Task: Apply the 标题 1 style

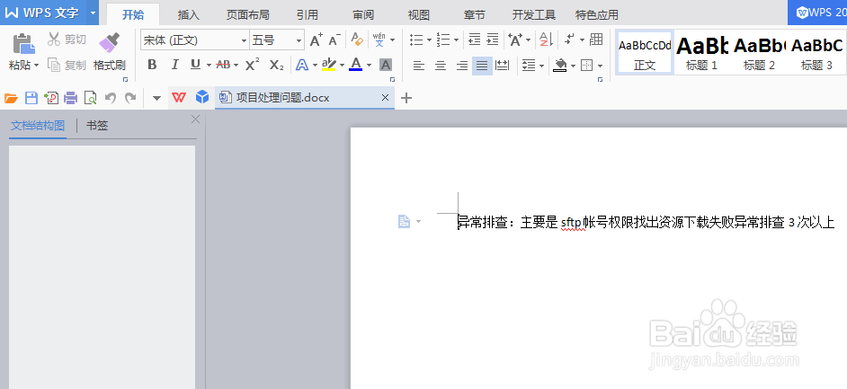Action: [701, 52]
